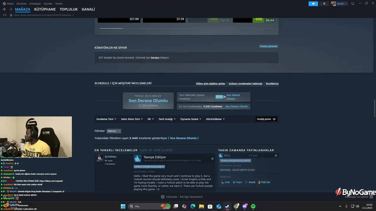Open the notifications bell in Steam

pyautogui.click(x=324, y=4)
